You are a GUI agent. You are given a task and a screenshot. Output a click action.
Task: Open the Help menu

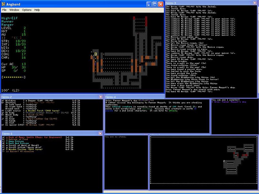[37, 10]
